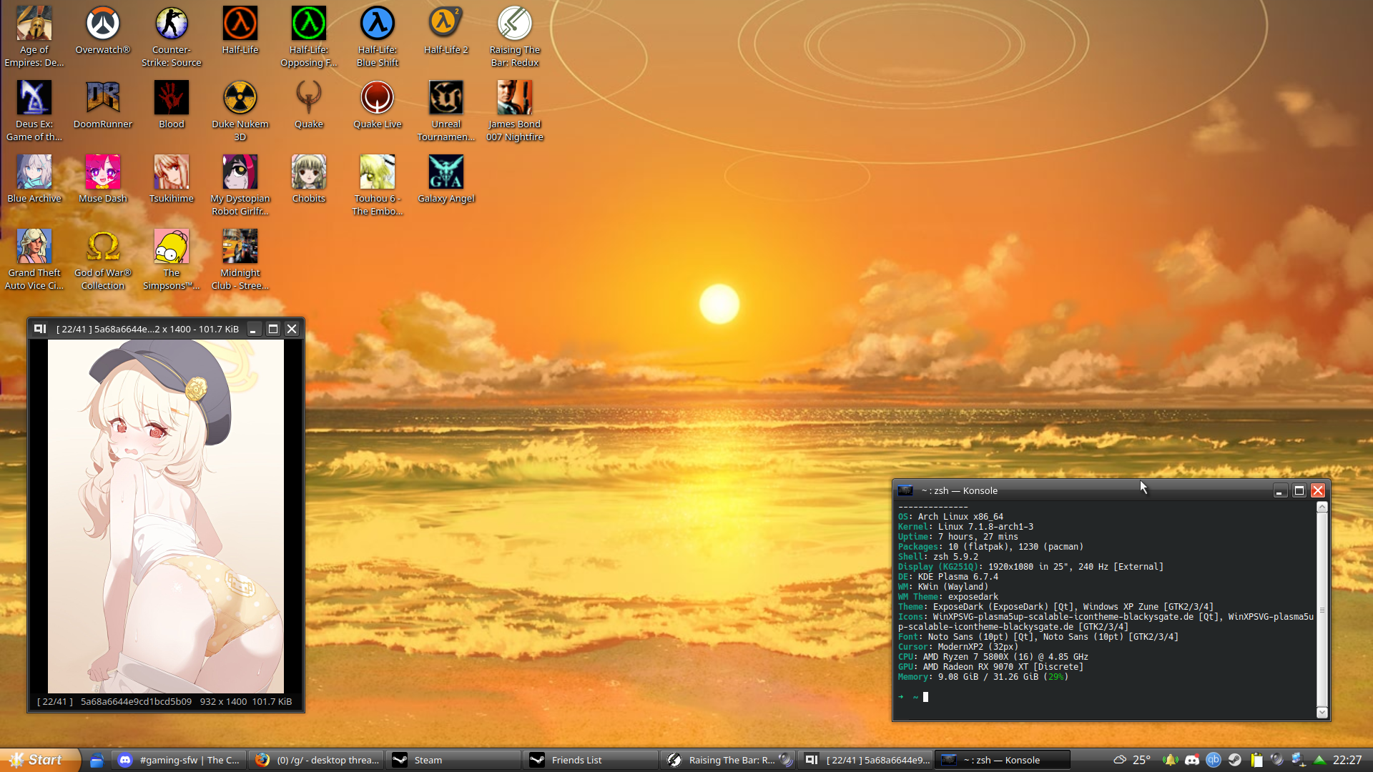Viewport: 1373px width, 772px height.
Task: Open the Age of Empires desktop shortcut
Action: click(x=34, y=36)
